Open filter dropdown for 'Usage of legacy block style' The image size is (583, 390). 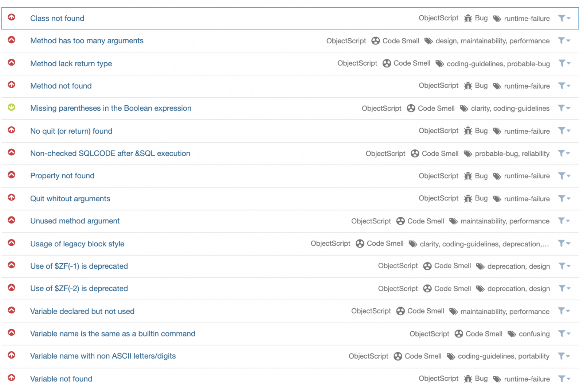tap(564, 243)
